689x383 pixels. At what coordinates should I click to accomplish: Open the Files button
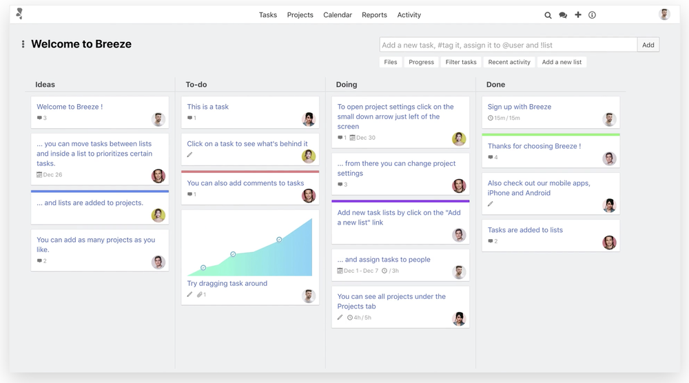[x=390, y=62]
